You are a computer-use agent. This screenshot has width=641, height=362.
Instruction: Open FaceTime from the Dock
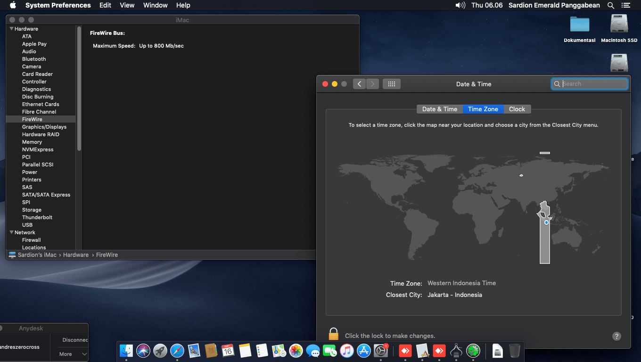point(330,350)
